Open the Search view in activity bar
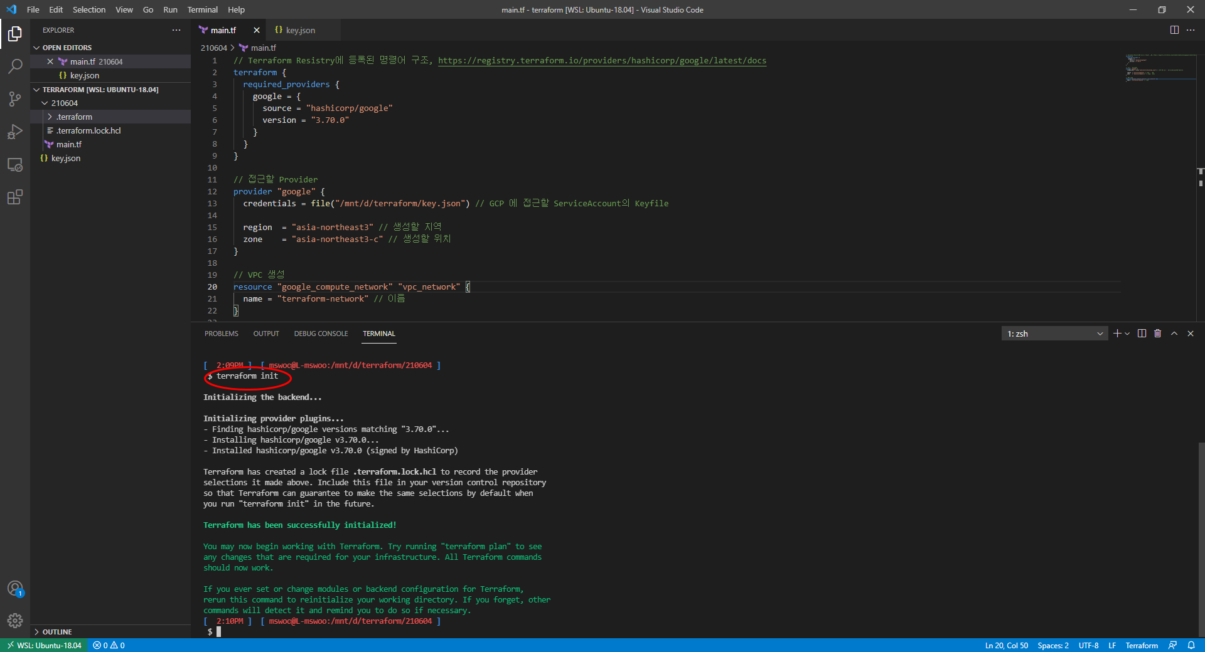 click(15, 66)
